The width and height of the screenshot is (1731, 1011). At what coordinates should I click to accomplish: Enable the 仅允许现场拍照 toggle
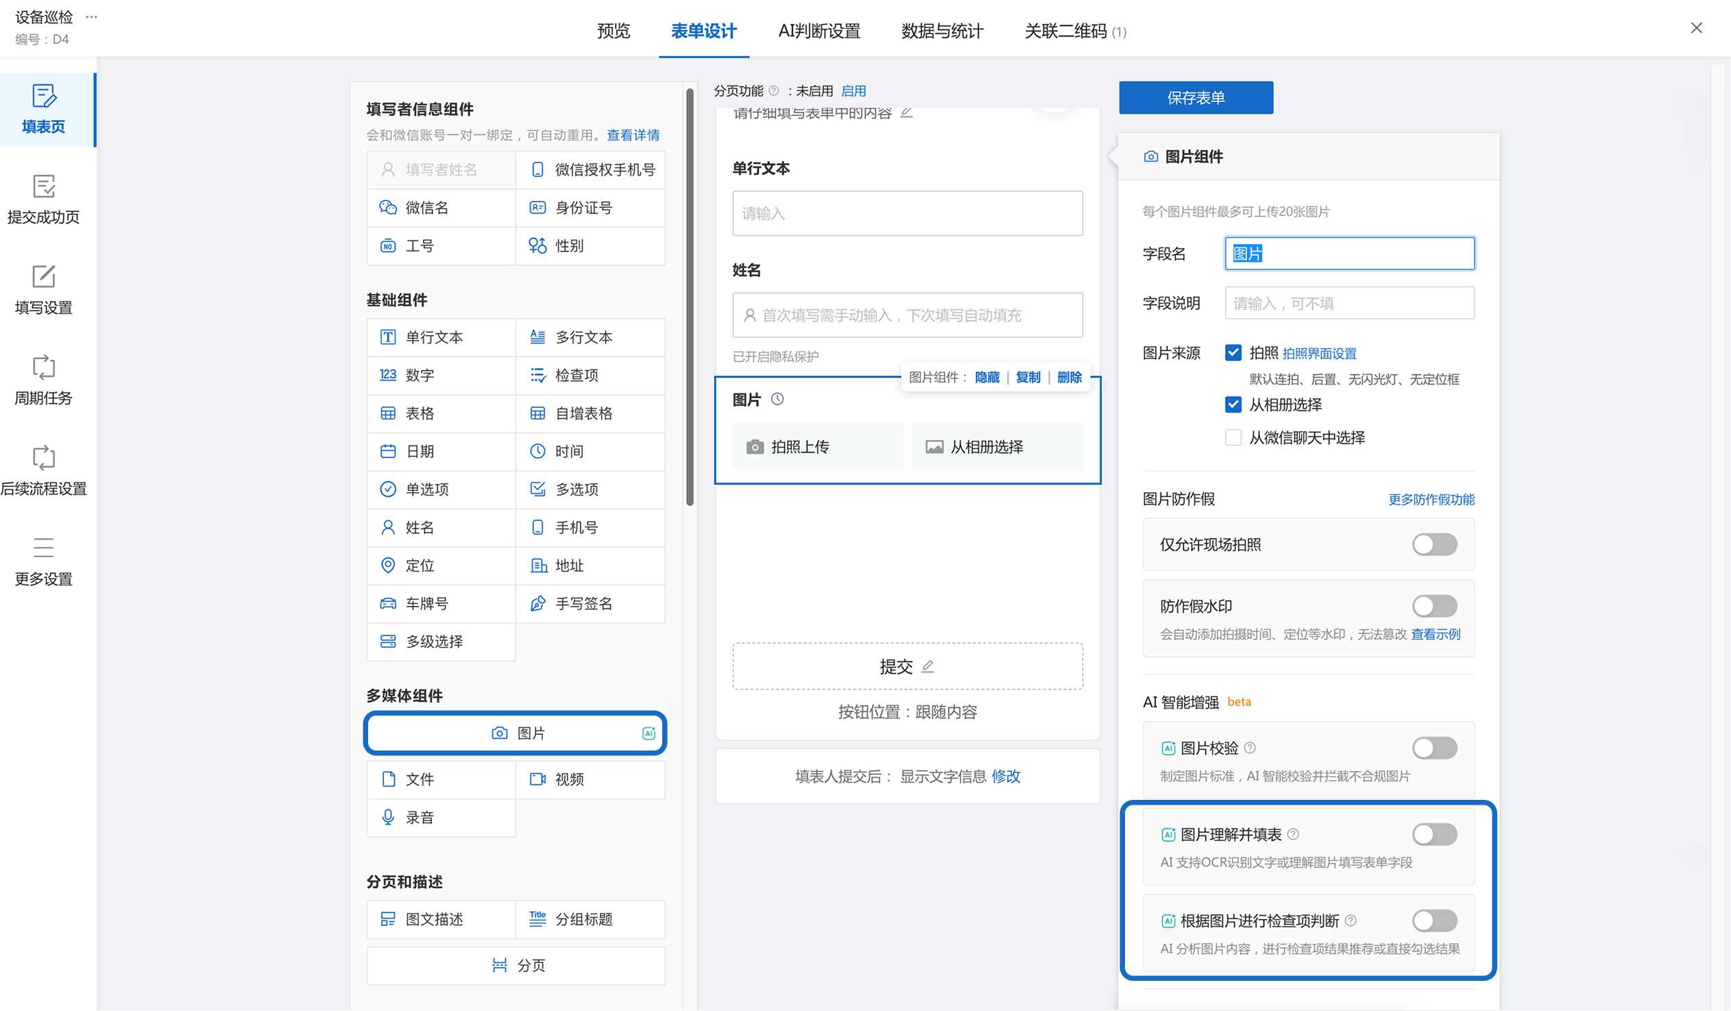[x=1434, y=545]
